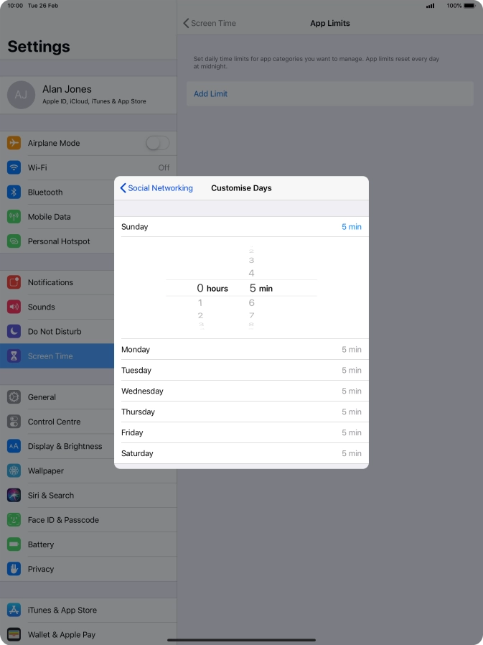Tap the Bluetooth icon in sidebar
Viewport: 483px width, 645px height.
pyautogui.click(x=14, y=192)
